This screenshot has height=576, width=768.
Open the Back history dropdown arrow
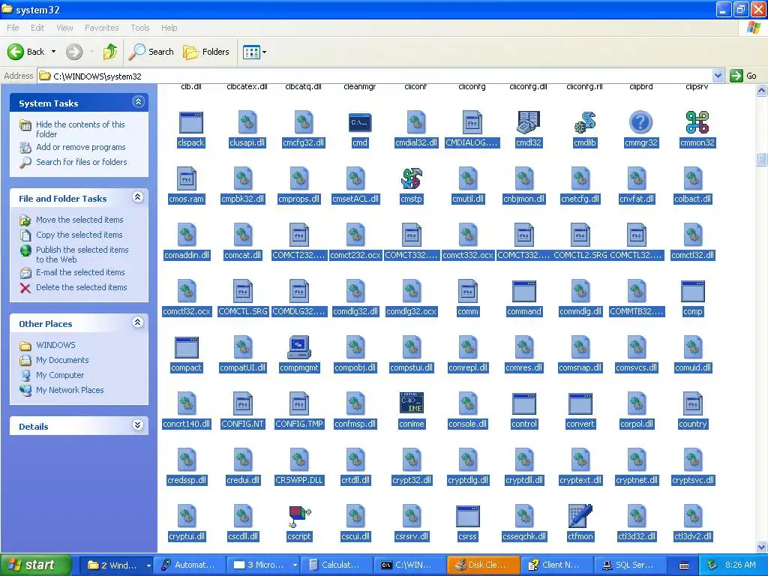coord(53,52)
